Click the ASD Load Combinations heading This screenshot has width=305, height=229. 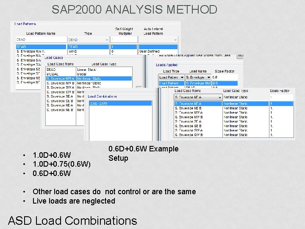[72, 221]
